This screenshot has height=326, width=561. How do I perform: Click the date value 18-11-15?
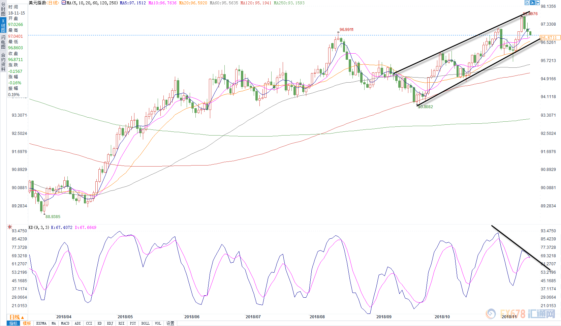coord(17,13)
